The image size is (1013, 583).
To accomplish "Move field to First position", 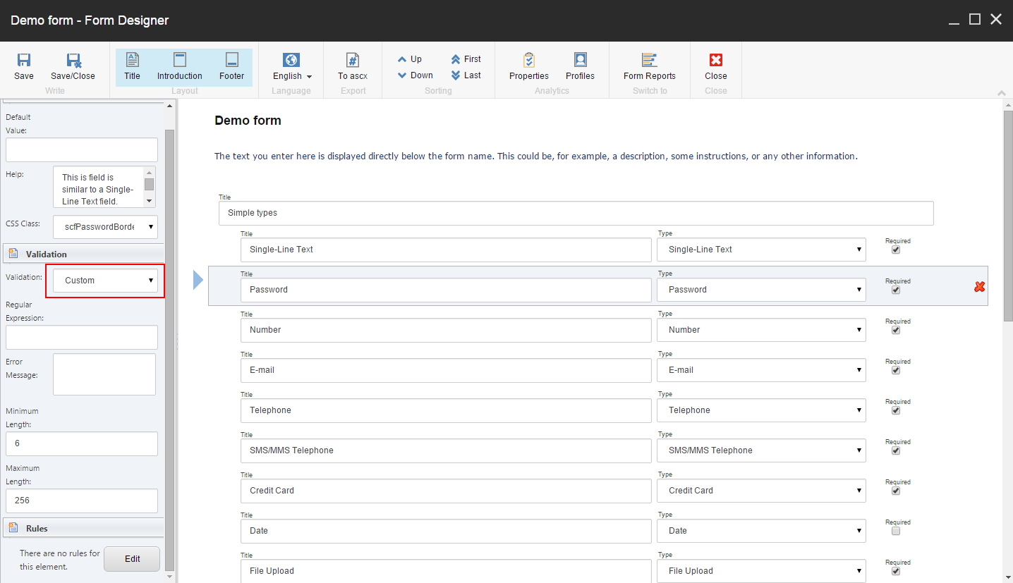I will [x=466, y=59].
